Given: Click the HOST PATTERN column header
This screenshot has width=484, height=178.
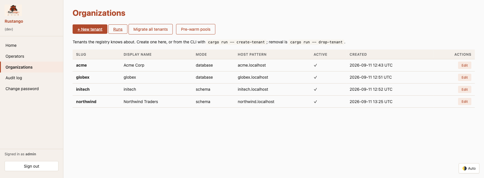Looking at the screenshot, I should pos(252,55).
